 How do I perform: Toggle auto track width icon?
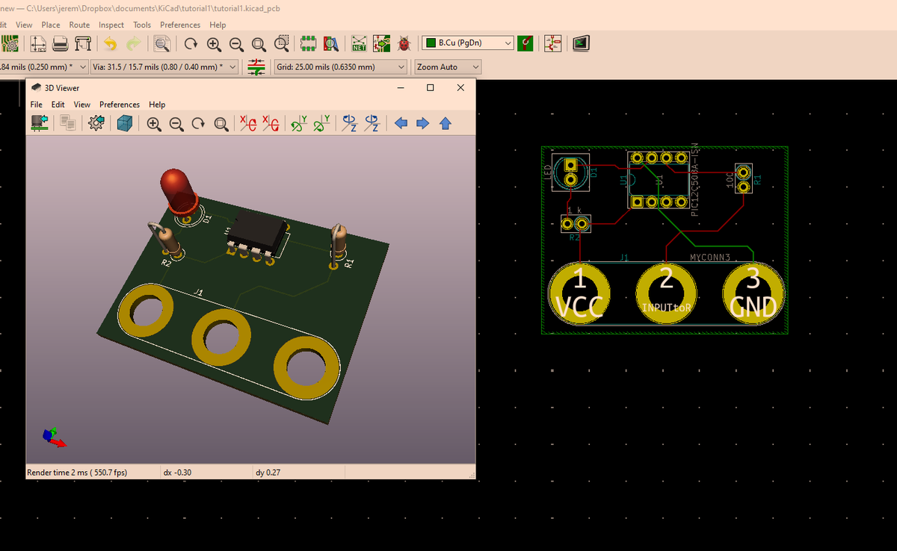(x=256, y=67)
